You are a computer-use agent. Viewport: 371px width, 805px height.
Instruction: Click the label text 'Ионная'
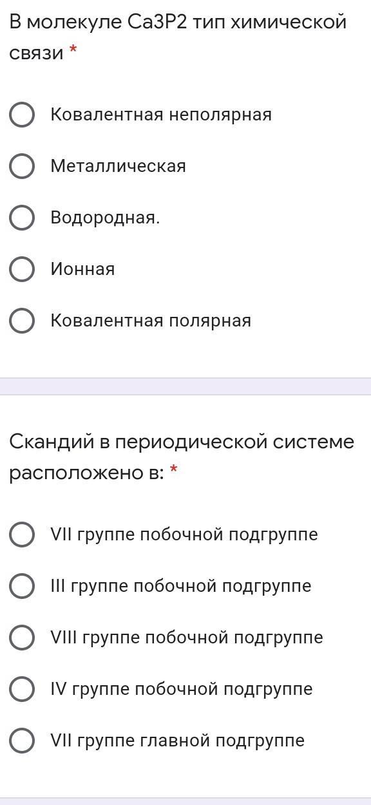click(x=83, y=269)
